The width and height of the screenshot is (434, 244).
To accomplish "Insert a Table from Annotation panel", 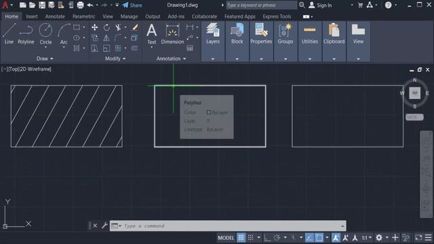I will 190,48.
